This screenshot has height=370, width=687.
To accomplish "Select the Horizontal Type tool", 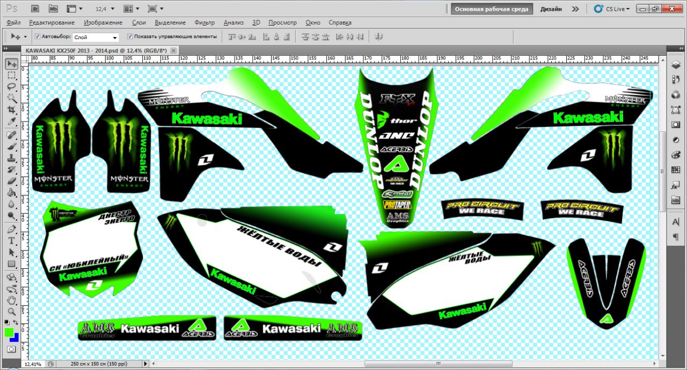I will (x=11, y=241).
